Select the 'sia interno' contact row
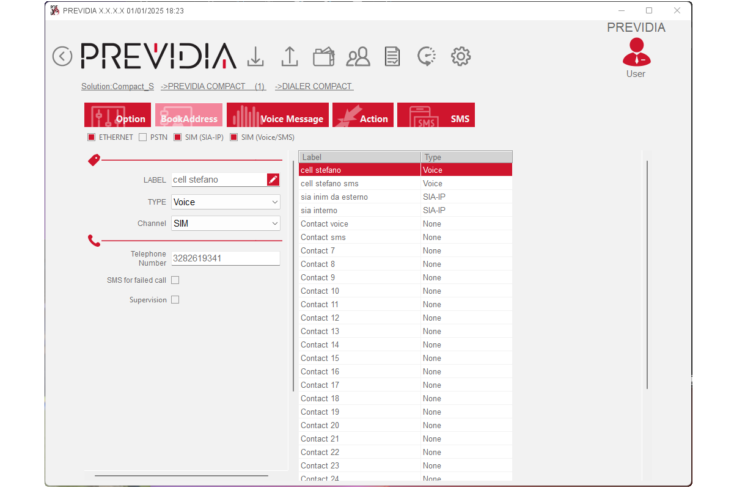This screenshot has width=745, height=488. (359, 210)
